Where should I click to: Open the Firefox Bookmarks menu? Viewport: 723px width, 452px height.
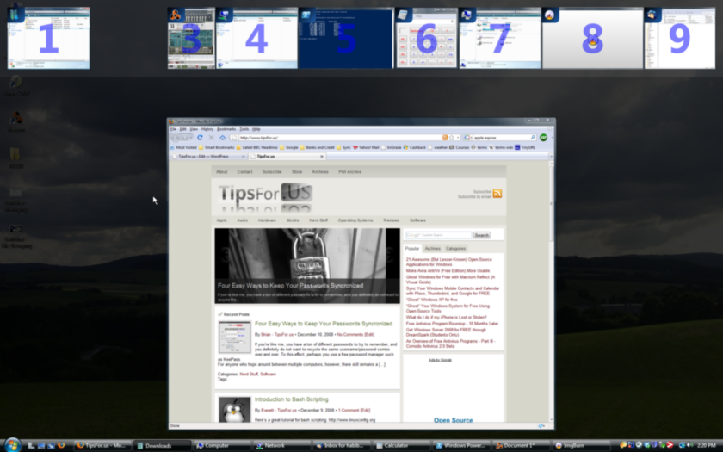226,129
